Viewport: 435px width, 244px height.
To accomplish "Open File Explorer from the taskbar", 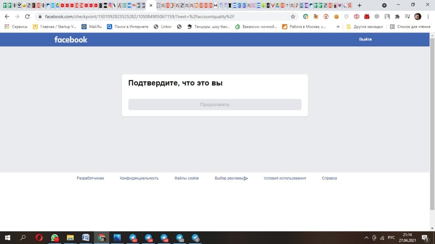I will (x=70, y=238).
